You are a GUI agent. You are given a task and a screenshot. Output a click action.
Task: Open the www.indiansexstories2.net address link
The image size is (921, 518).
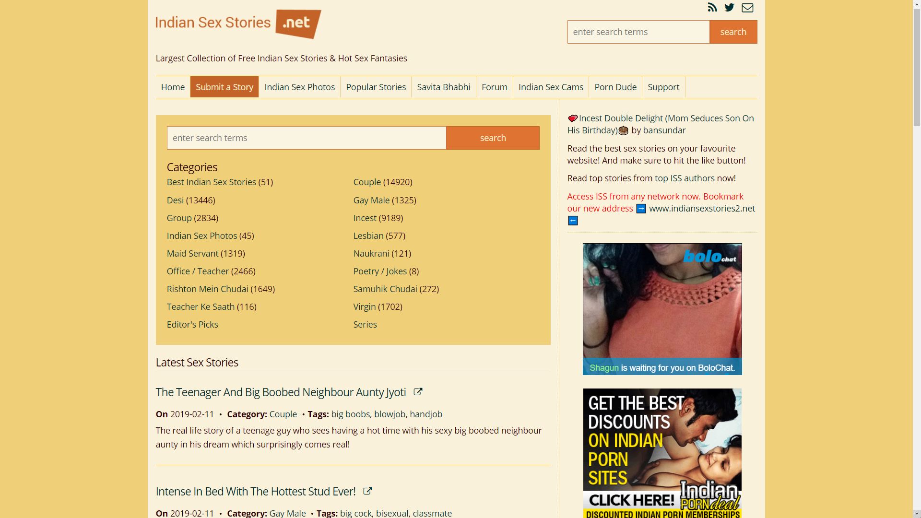pyautogui.click(x=702, y=208)
